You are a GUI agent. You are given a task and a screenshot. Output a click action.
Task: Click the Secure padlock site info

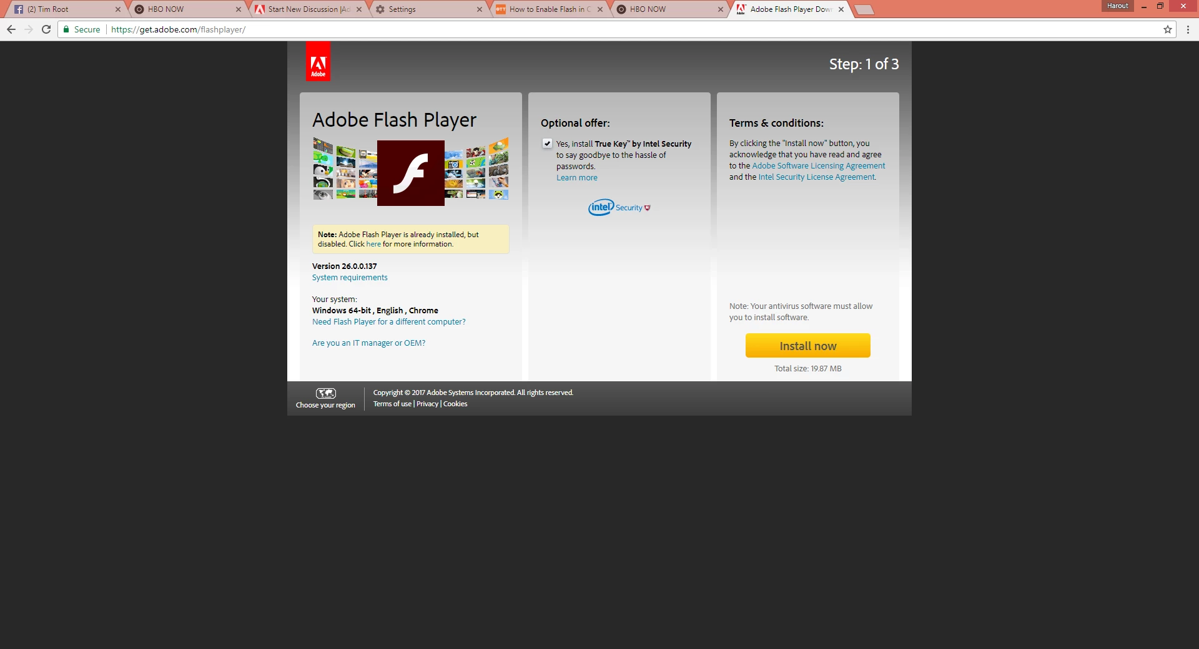pyautogui.click(x=82, y=29)
